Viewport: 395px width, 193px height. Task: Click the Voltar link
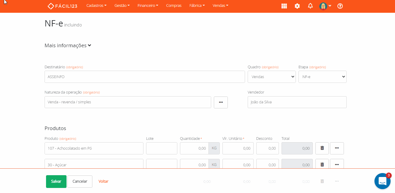point(103,181)
